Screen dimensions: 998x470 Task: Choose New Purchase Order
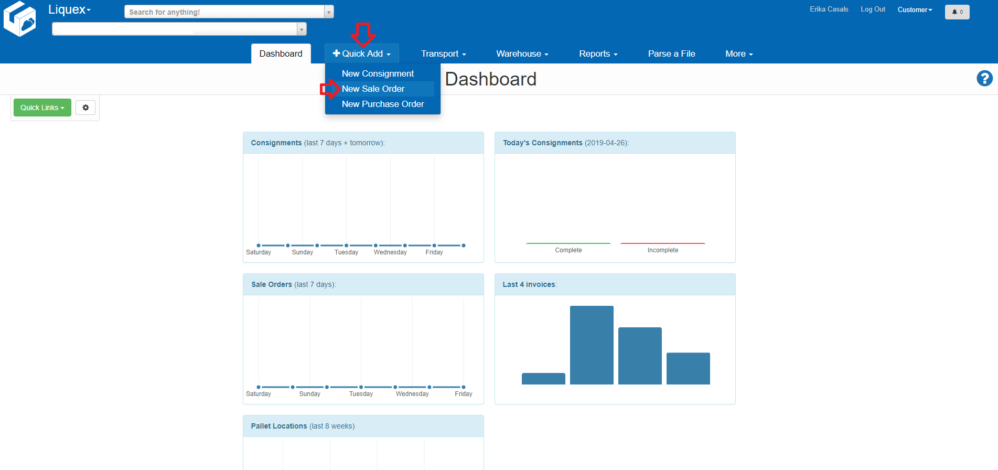tap(383, 104)
